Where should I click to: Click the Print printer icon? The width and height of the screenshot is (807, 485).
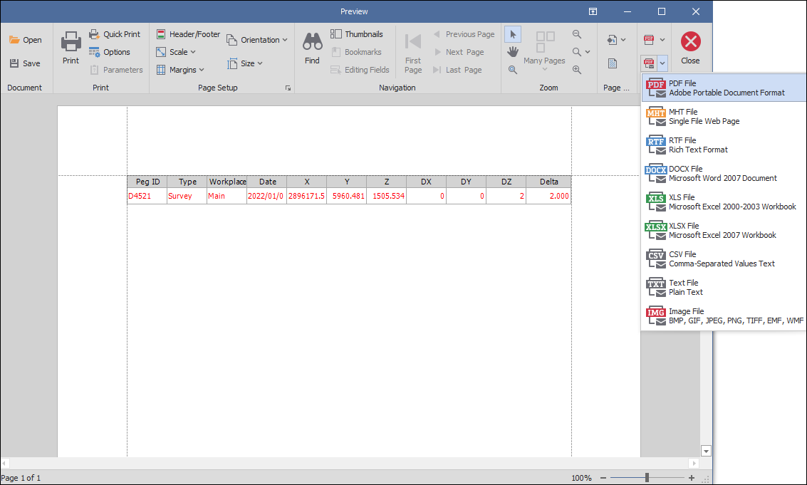(71, 43)
